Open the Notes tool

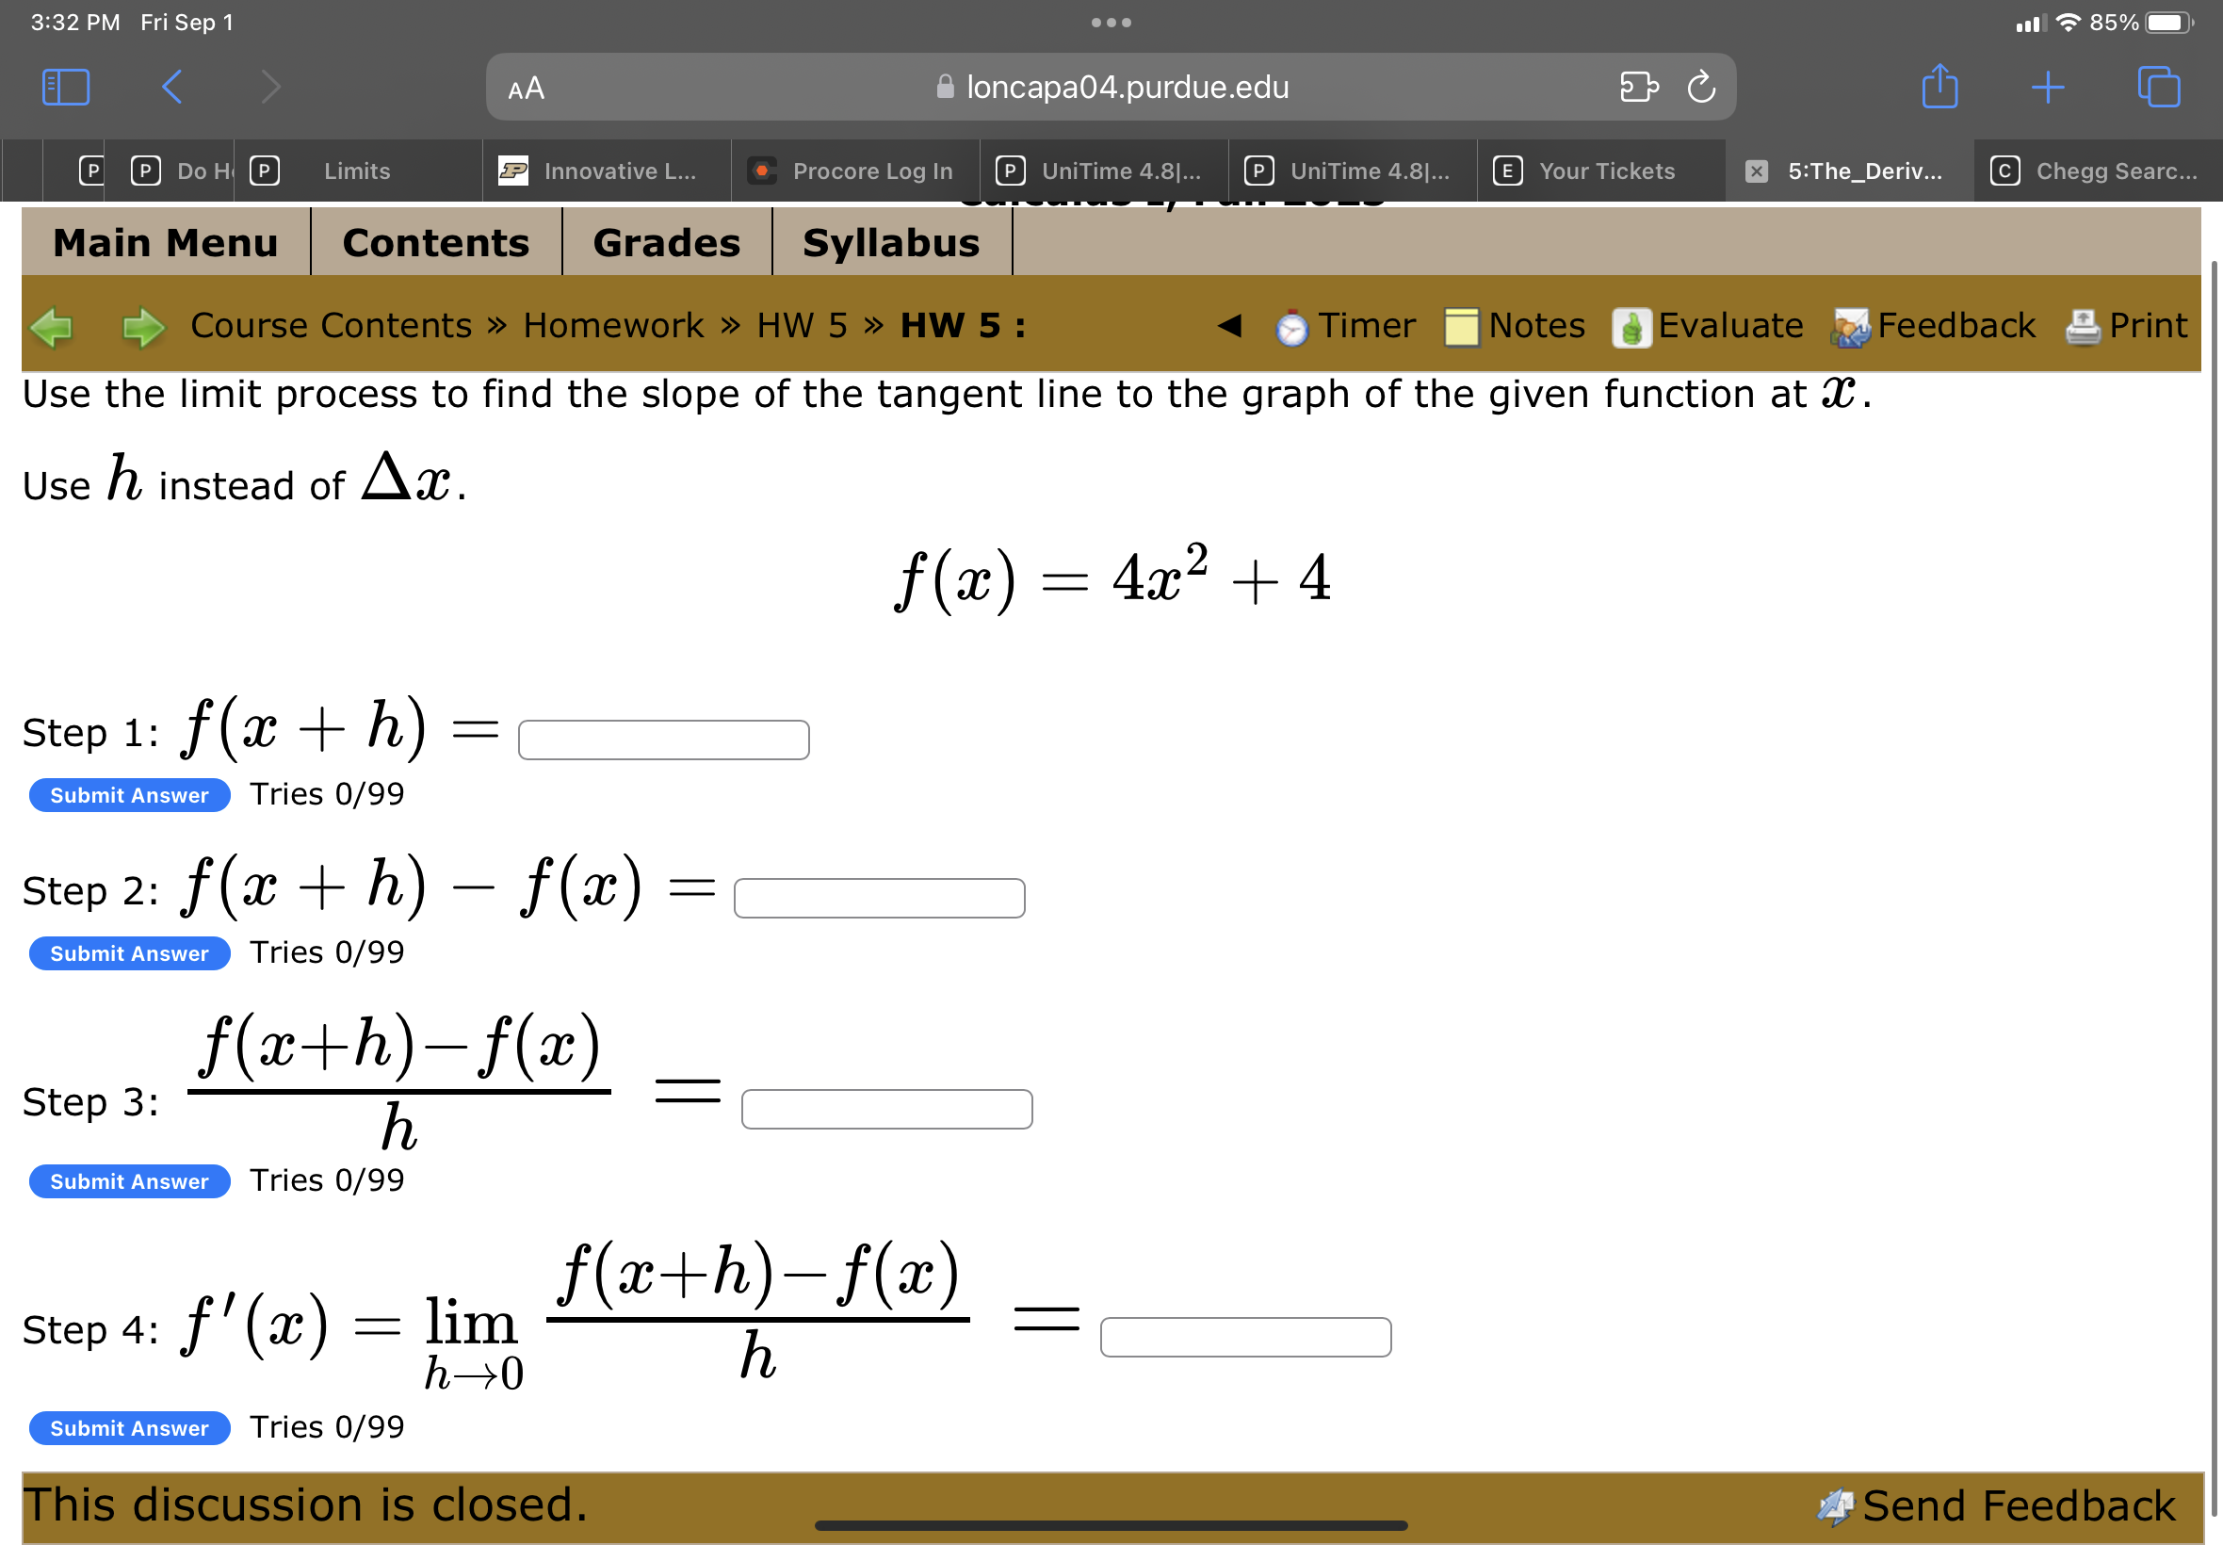click(x=1516, y=326)
